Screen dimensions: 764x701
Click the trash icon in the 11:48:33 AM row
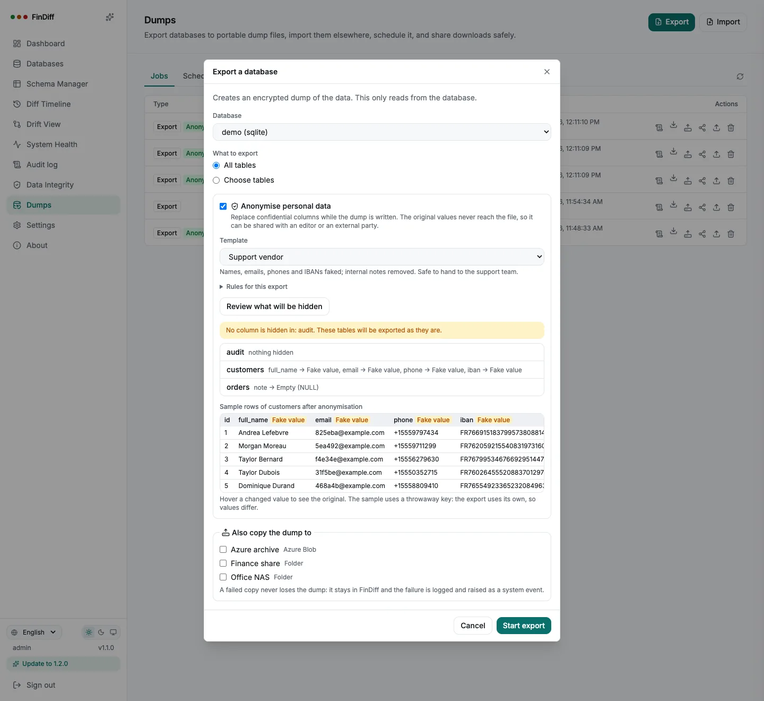[x=731, y=234]
